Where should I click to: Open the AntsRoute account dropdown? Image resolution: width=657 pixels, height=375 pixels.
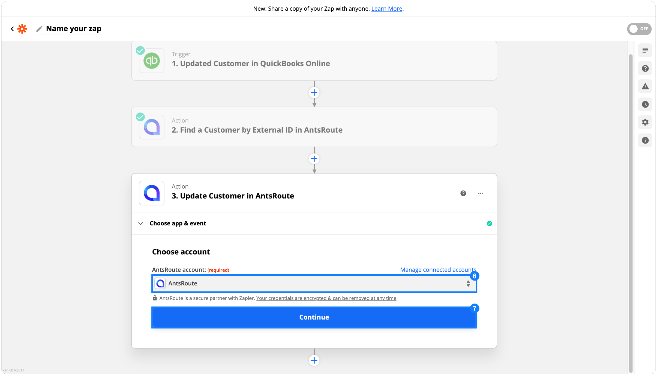click(314, 283)
